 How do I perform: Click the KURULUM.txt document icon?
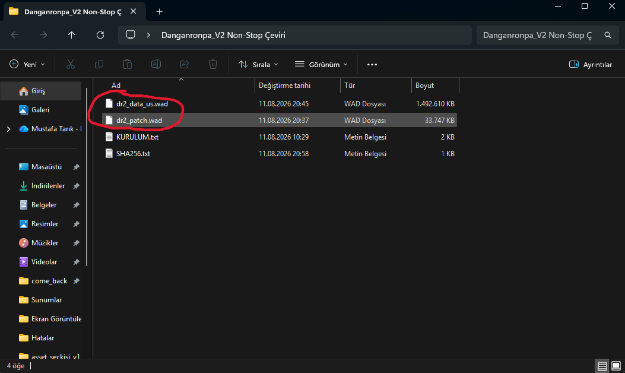[x=109, y=137]
